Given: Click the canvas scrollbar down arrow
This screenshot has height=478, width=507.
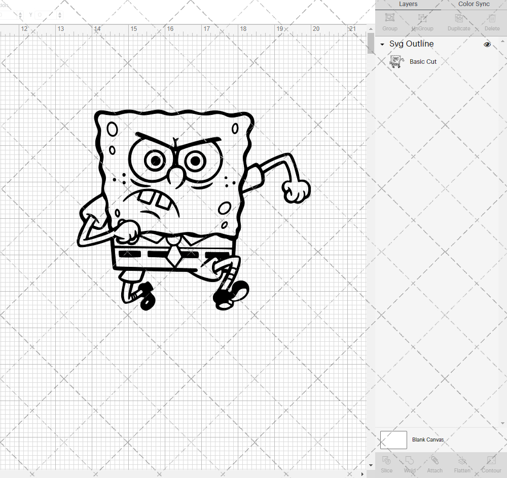Looking at the screenshot, I should [370, 465].
